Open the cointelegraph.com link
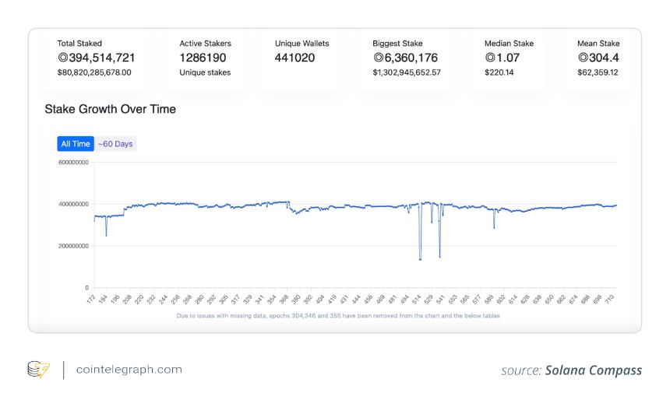Image resolution: width=670 pixels, height=407 pixels. (x=129, y=370)
